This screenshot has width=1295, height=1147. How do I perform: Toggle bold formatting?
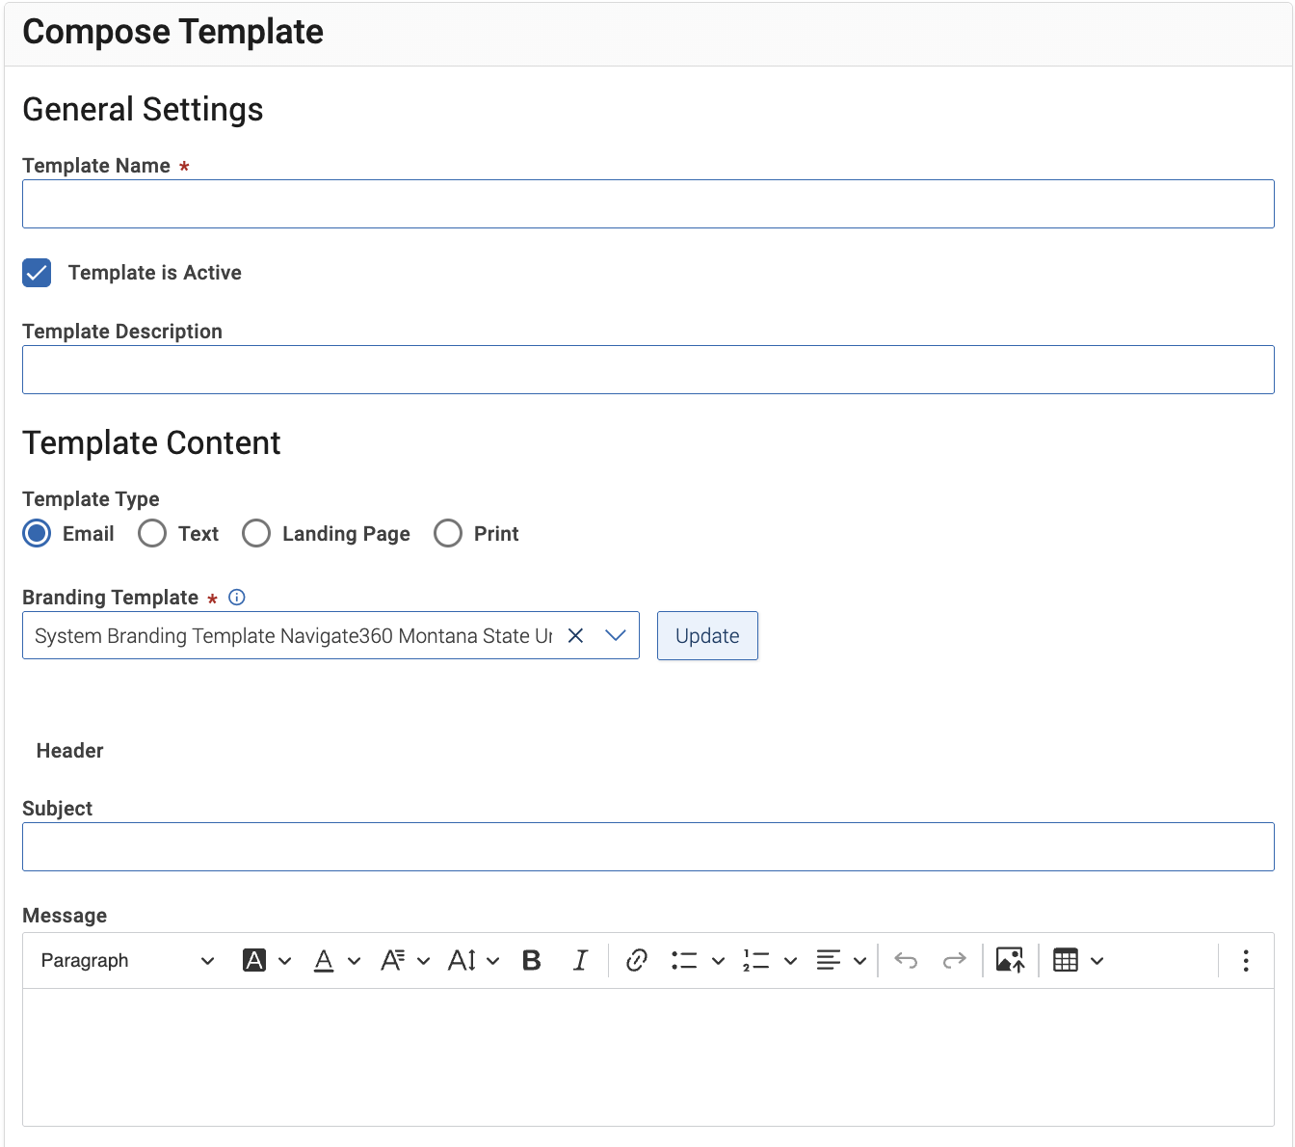pos(532,960)
